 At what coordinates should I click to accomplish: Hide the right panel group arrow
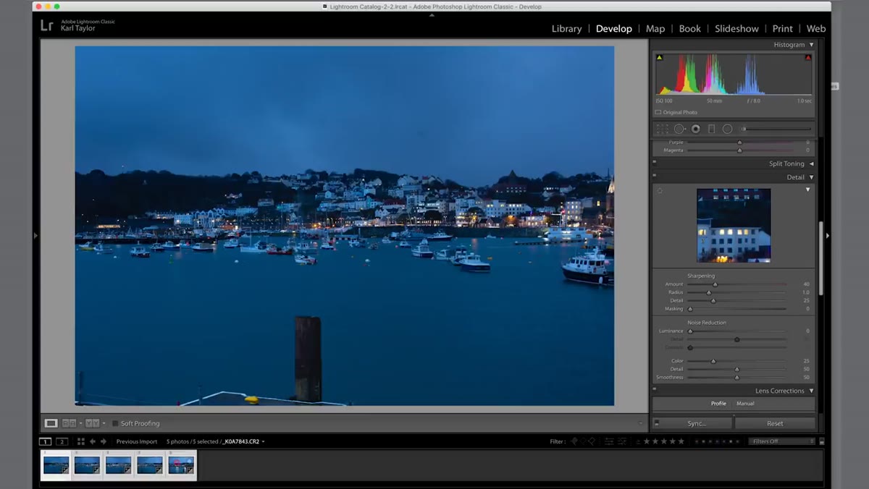click(x=827, y=235)
